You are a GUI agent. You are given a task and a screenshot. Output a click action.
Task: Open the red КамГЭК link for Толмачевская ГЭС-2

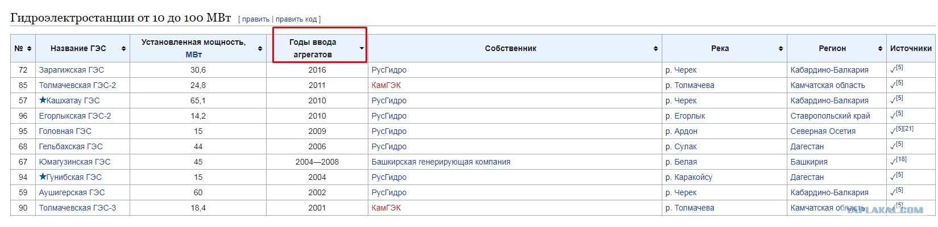tap(386, 85)
